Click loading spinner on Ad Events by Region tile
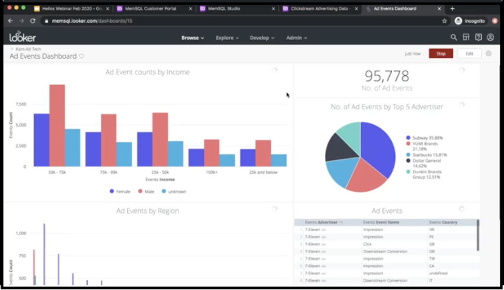The width and height of the screenshot is (504, 290). [274, 208]
